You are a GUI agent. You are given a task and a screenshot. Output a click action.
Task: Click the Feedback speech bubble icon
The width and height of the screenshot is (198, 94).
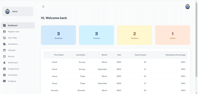(4, 81)
